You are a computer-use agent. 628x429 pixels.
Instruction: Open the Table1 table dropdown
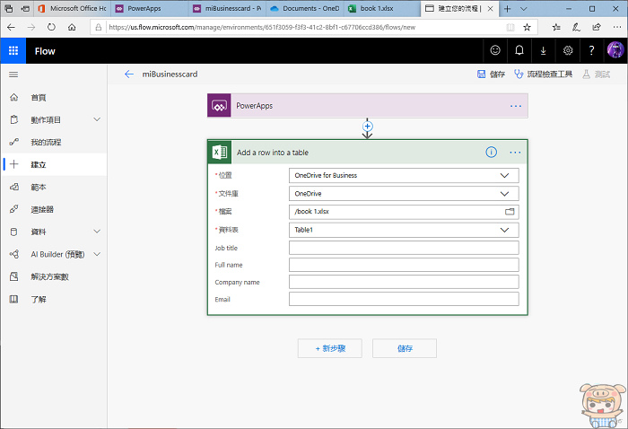504,230
